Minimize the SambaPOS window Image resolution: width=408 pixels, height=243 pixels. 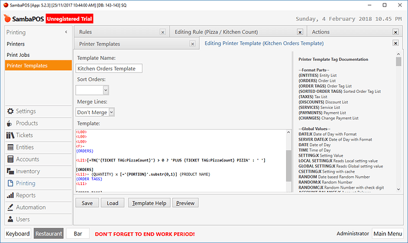pyautogui.click(x=370, y=5)
